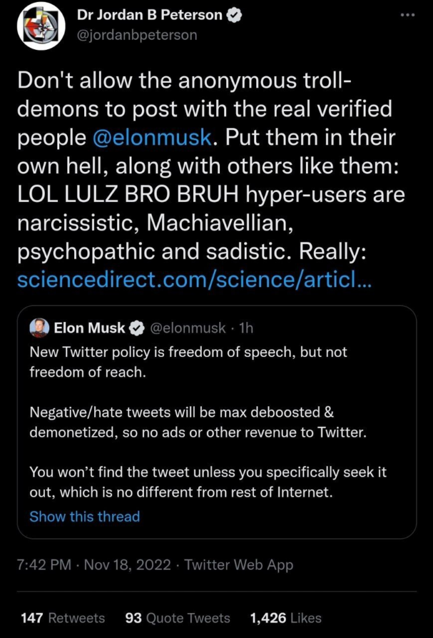
Task: Open the blue @elonmusk mention in tweet text
Action: click(151, 137)
